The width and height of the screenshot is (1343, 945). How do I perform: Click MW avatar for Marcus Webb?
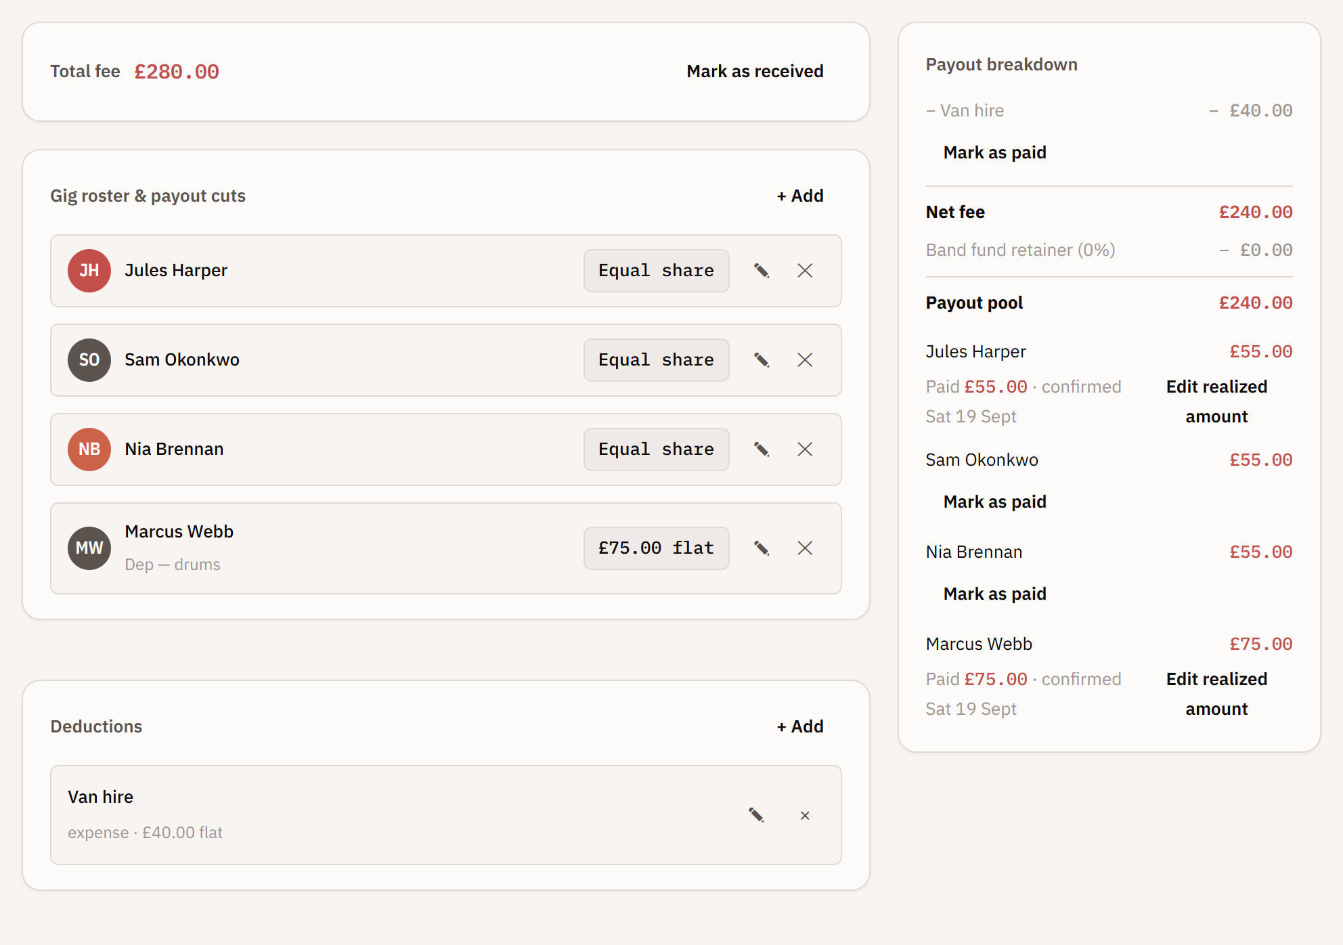pyautogui.click(x=89, y=548)
